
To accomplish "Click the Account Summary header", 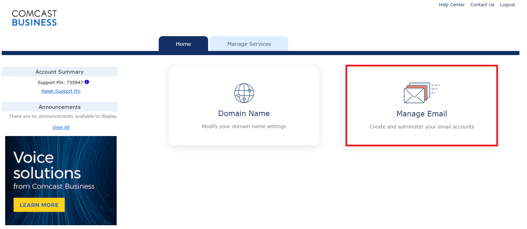I will pos(59,72).
